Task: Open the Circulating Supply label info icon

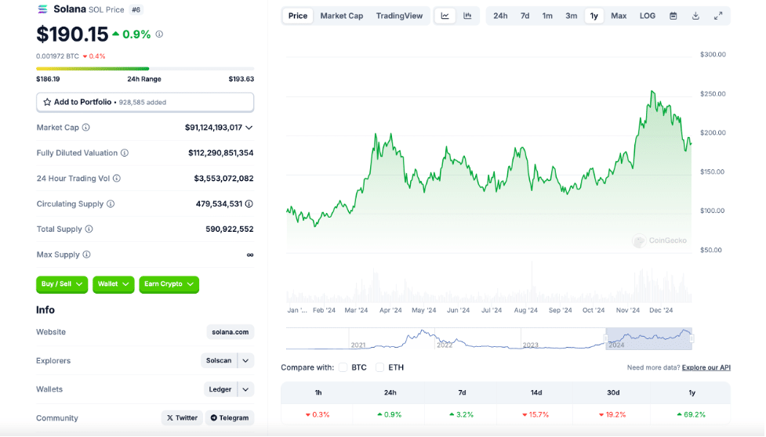Action: click(x=111, y=204)
